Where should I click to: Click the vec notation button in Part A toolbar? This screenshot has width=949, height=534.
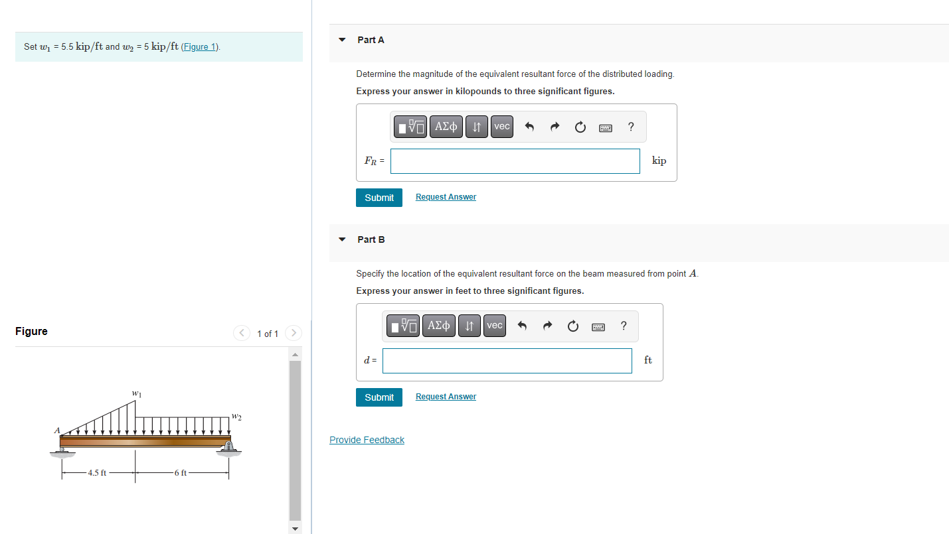pos(501,126)
